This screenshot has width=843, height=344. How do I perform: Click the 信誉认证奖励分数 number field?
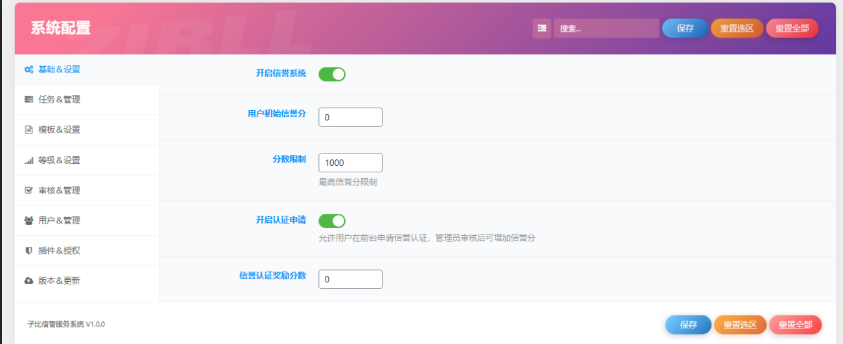[x=350, y=279]
